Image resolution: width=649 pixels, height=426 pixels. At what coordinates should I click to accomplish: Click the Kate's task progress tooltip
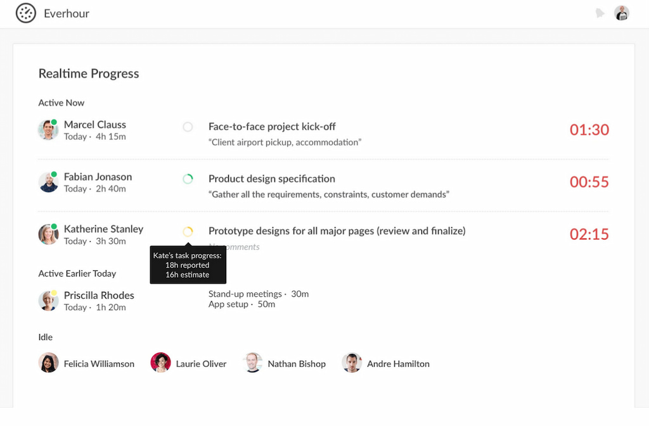[188, 265]
